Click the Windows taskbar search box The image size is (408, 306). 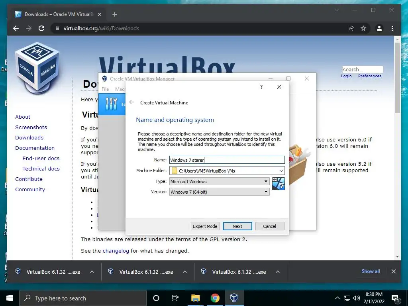click(x=83, y=298)
